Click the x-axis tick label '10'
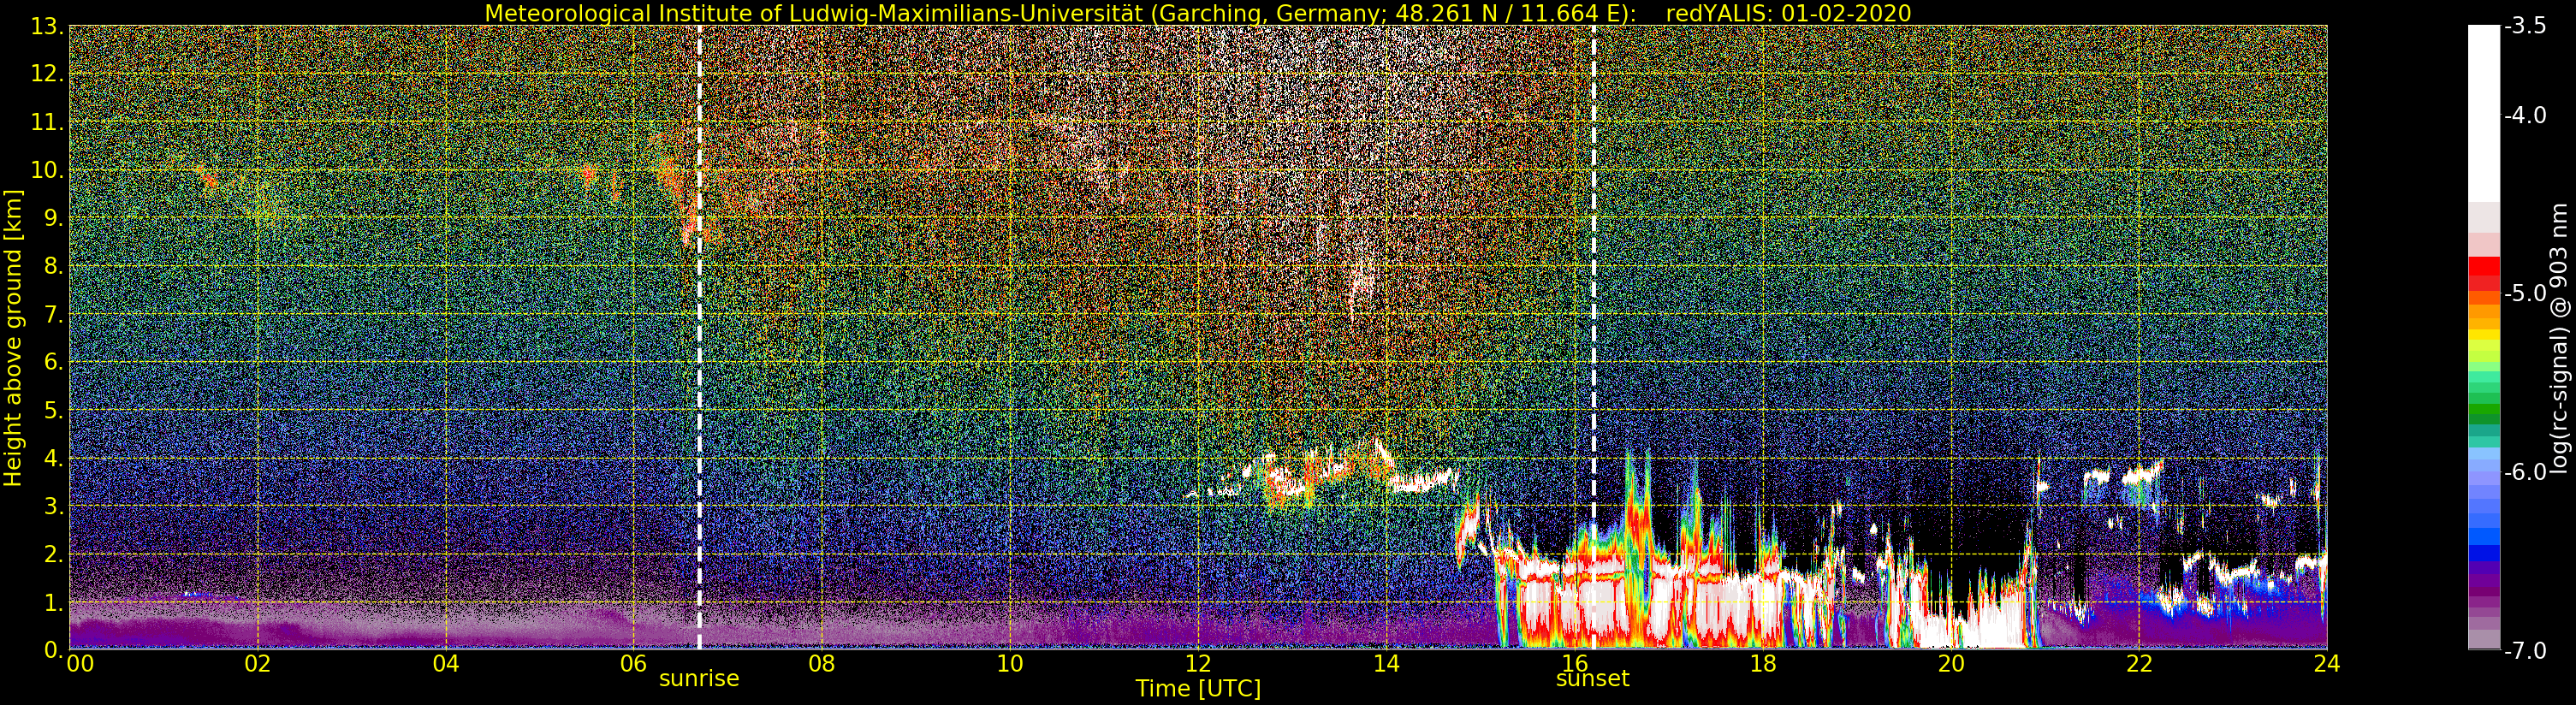This screenshot has width=2576, height=705. click(1009, 664)
